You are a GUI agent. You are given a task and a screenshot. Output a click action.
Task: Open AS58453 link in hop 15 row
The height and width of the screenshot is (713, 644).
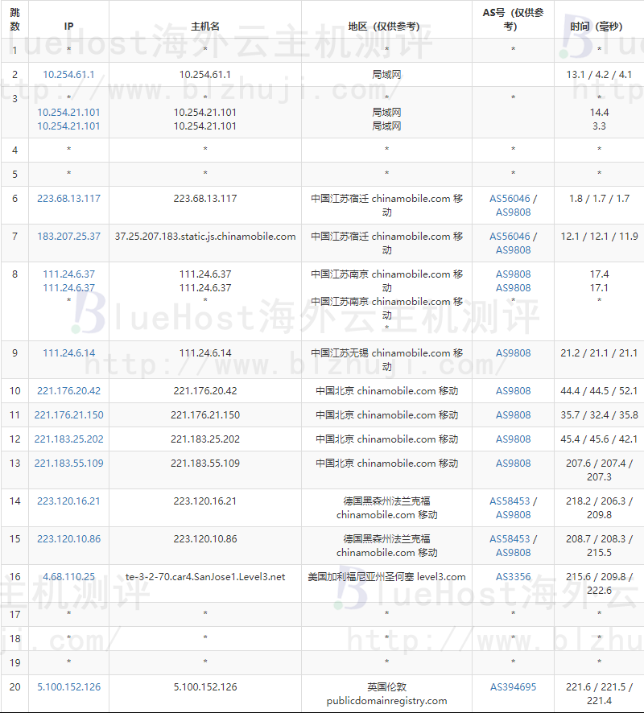tap(510, 539)
